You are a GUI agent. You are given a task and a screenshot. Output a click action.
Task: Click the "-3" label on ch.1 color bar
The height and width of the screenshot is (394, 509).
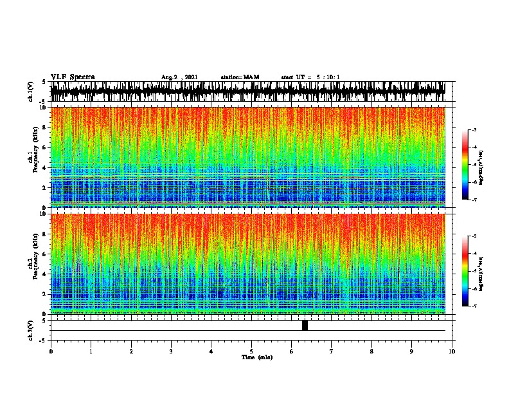click(x=474, y=129)
